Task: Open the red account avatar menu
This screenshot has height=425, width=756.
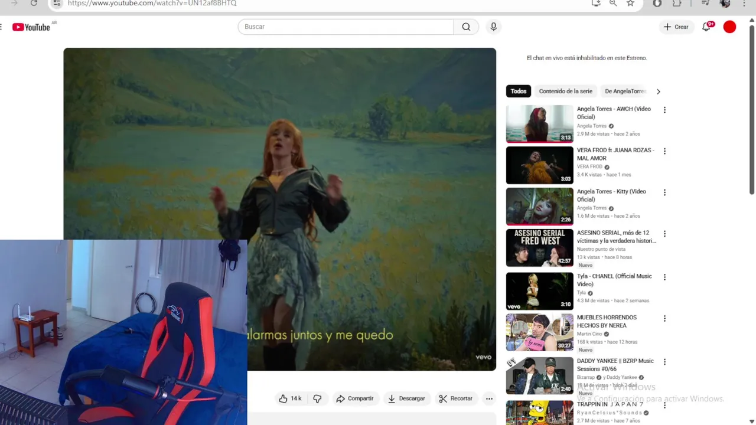Action: 730,27
